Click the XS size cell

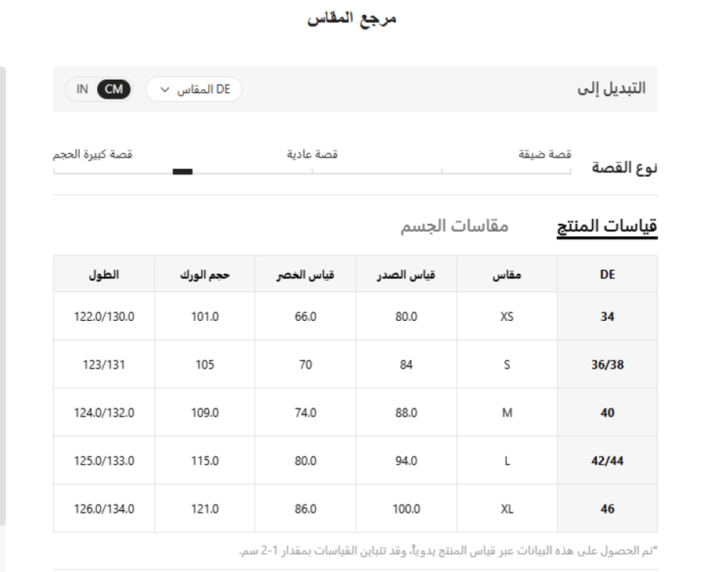click(x=507, y=317)
